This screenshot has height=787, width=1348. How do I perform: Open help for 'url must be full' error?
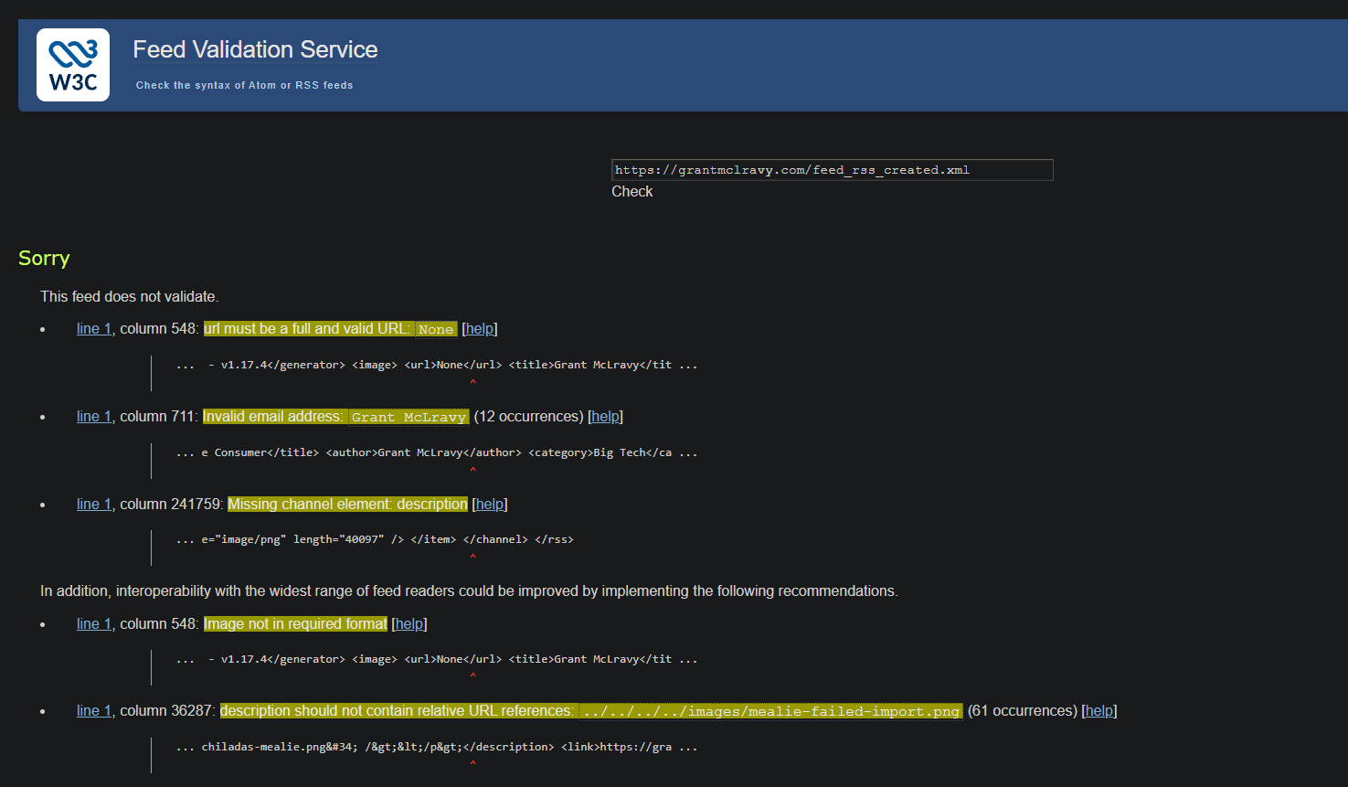pyautogui.click(x=480, y=329)
